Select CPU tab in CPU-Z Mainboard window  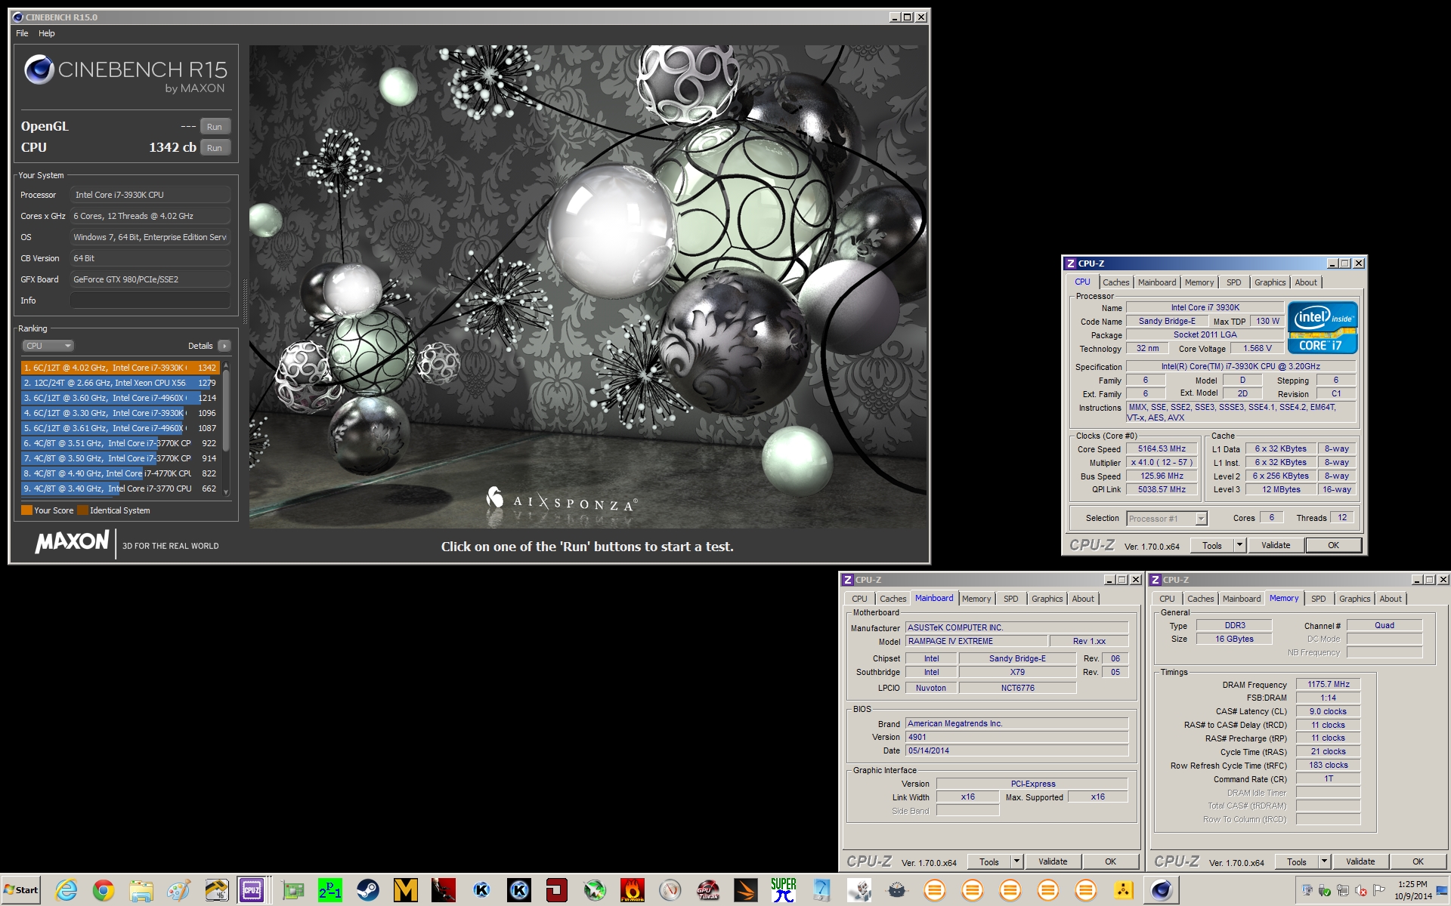tap(859, 599)
